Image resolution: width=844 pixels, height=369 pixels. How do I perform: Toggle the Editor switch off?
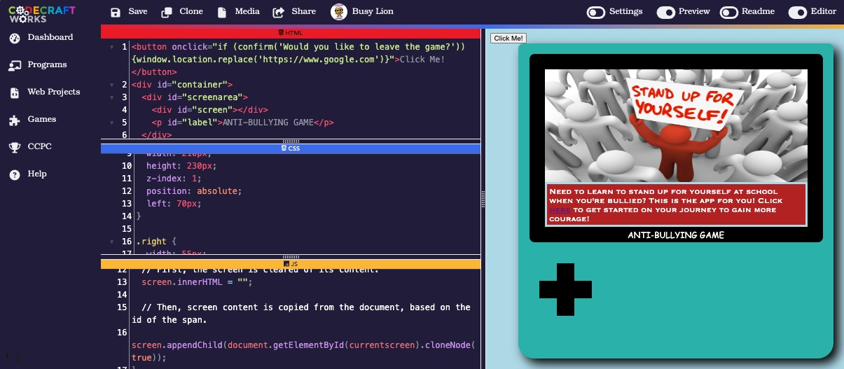[x=798, y=12]
